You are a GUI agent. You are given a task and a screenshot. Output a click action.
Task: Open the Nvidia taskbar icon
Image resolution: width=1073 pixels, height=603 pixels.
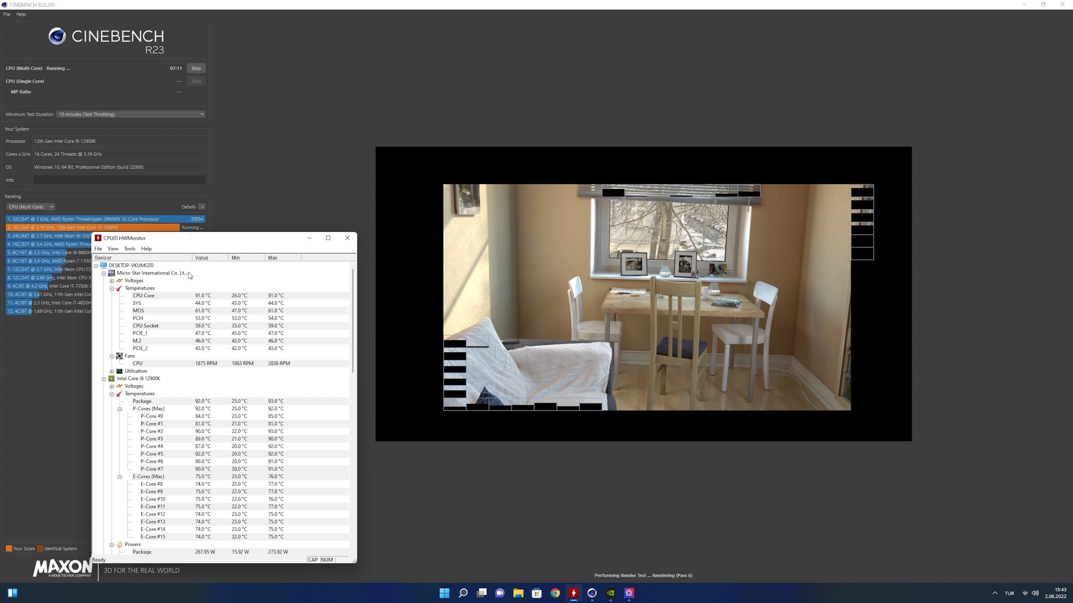(610, 593)
